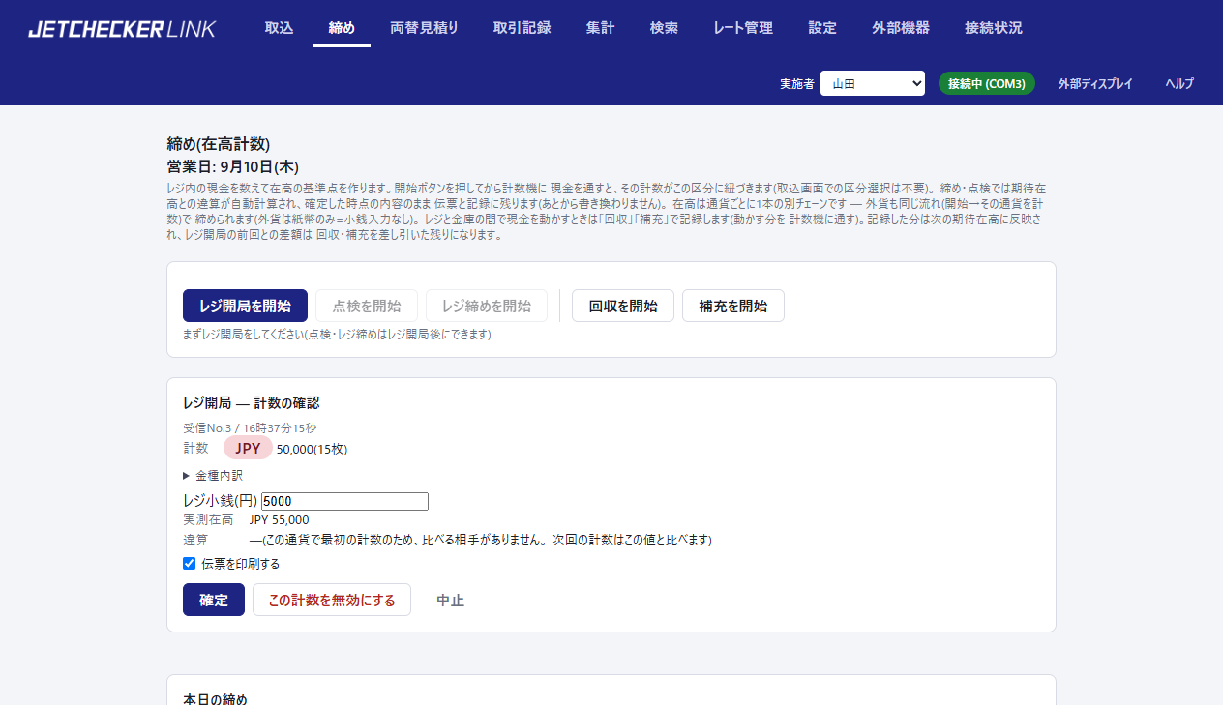Open the ヘルプ link
The width and height of the screenshot is (1223, 705).
pos(1179,83)
